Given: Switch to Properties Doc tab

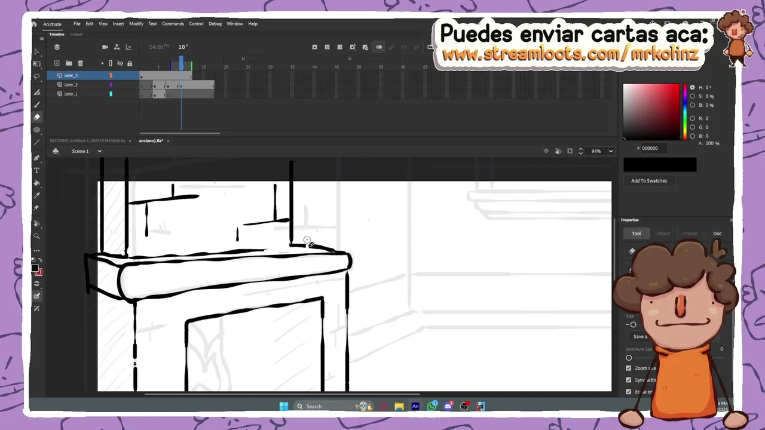Looking at the screenshot, I should tap(717, 234).
